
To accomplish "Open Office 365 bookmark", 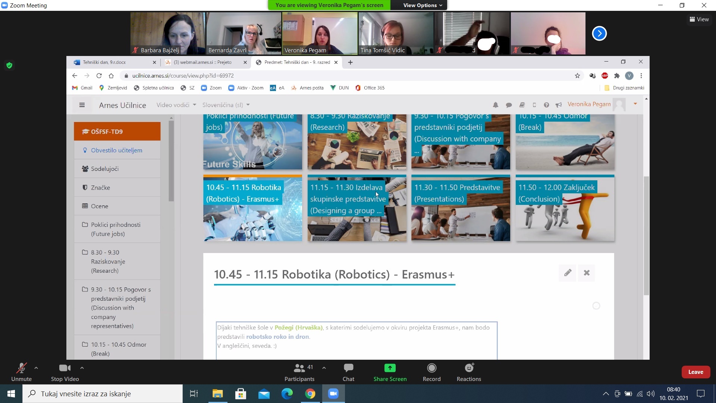I will pos(370,88).
